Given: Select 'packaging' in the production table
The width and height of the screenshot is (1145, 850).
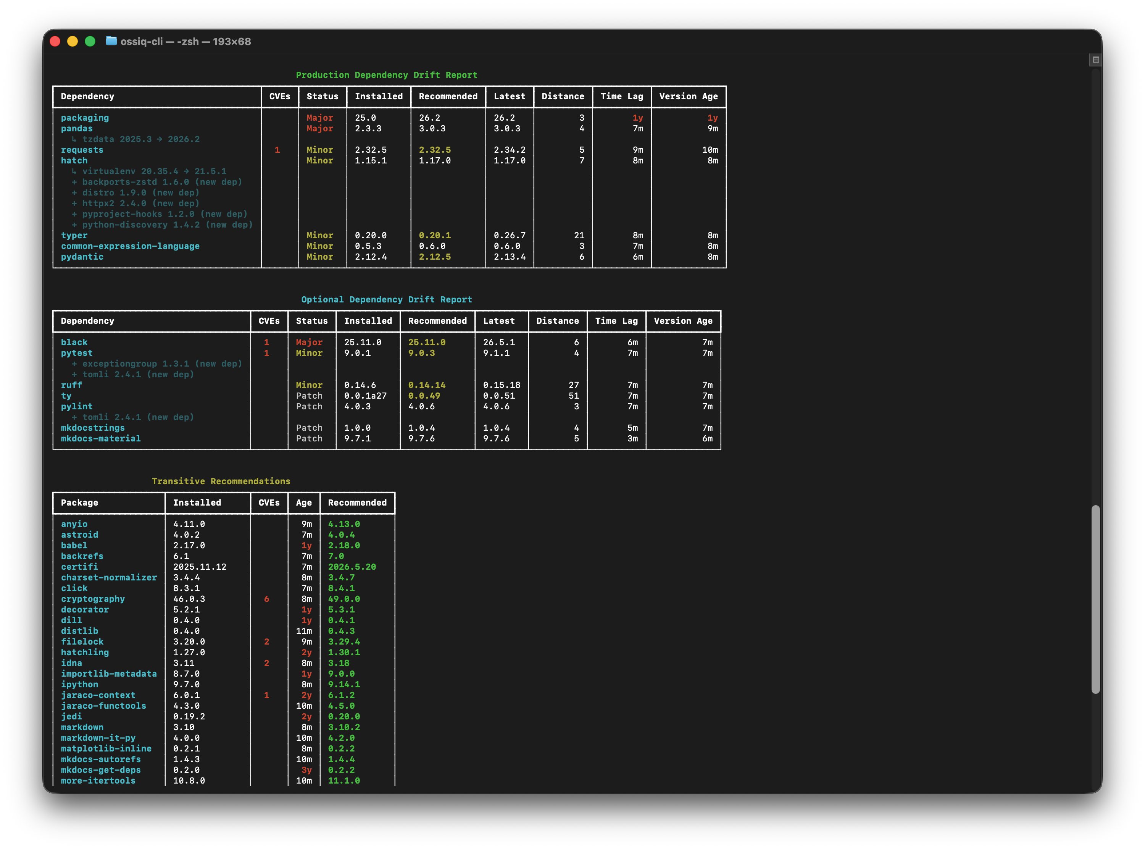Looking at the screenshot, I should click(x=85, y=118).
